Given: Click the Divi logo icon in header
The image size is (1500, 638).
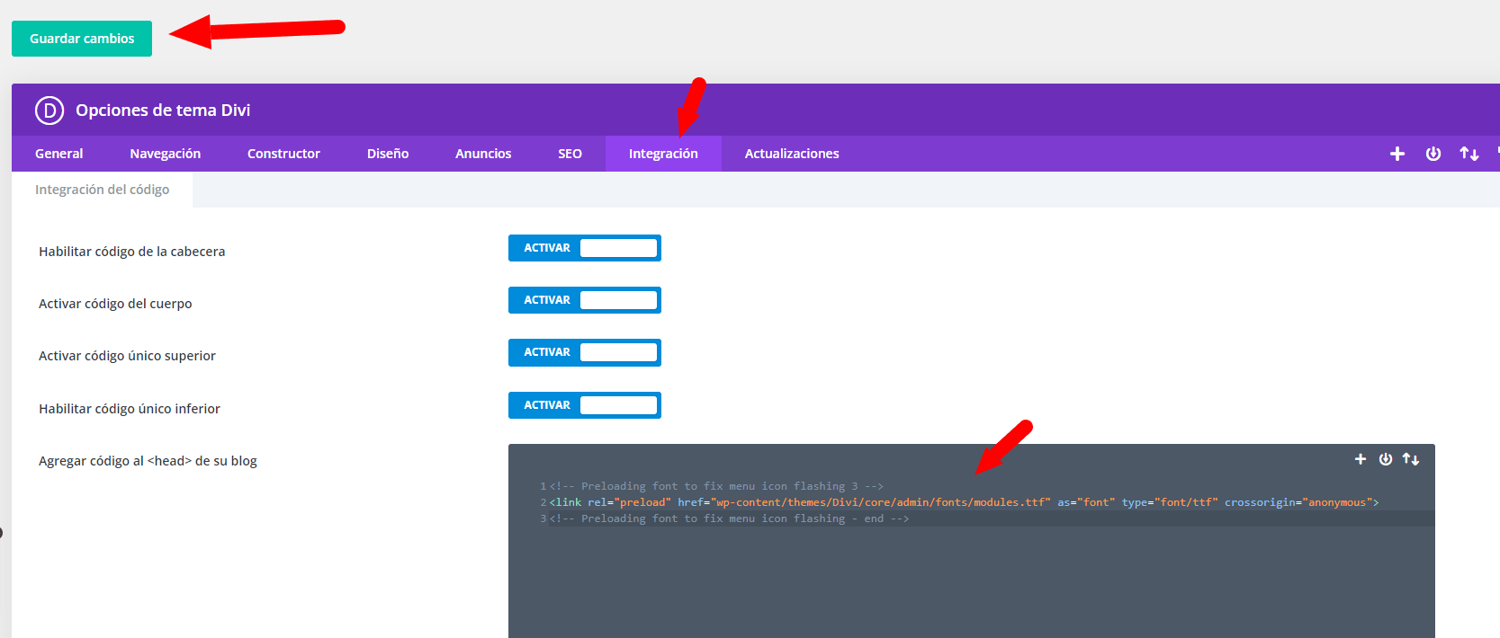Looking at the screenshot, I should [49, 111].
